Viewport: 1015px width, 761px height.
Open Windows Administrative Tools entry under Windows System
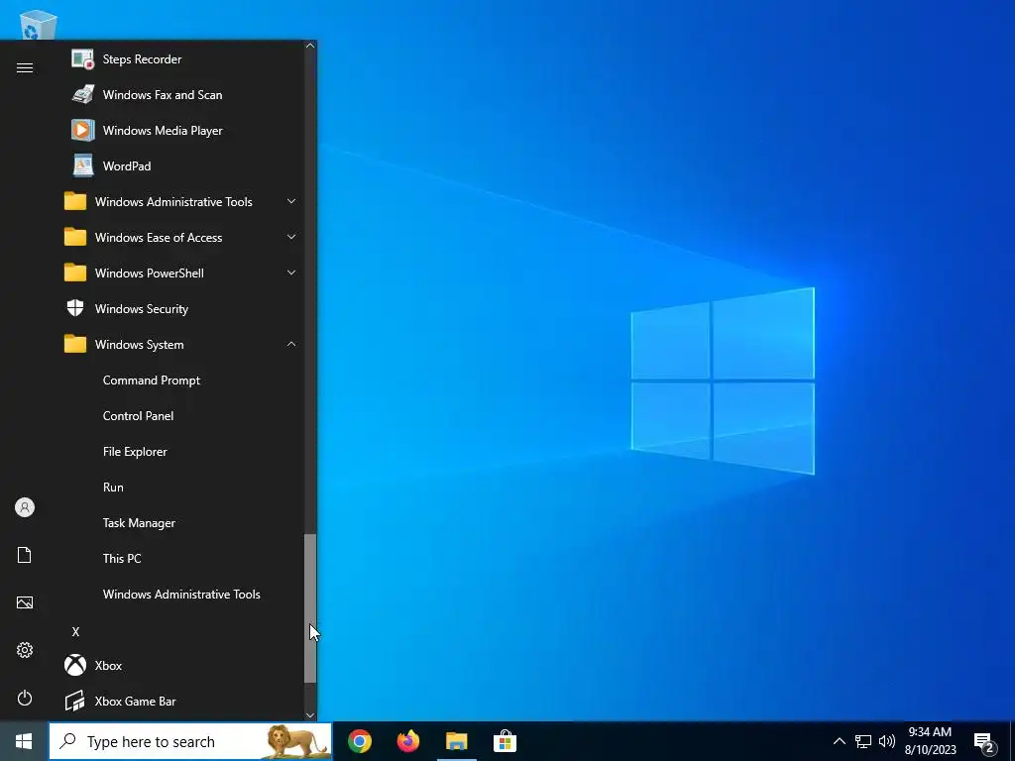pyautogui.click(x=181, y=594)
